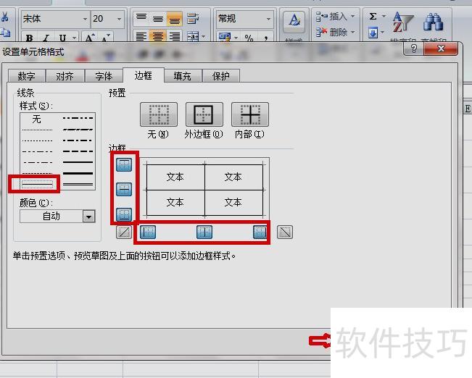472x378 pixels.
Task: Click the border preview diagram
Action: click(204, 190)
